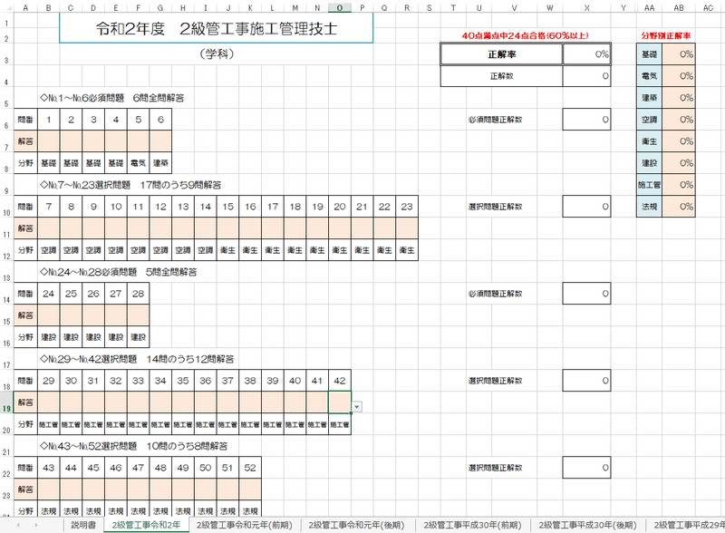This screenshot has width=725, height=533.
Task: Click the Select All corner button above row 1
Action: [x=8, y=8]
